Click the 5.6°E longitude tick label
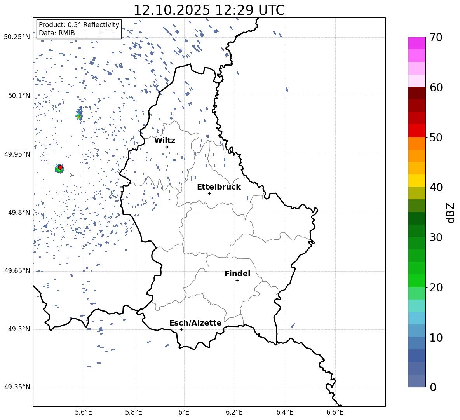The width and height of the screenshot is (460, 420). click(x=84, y=412)
